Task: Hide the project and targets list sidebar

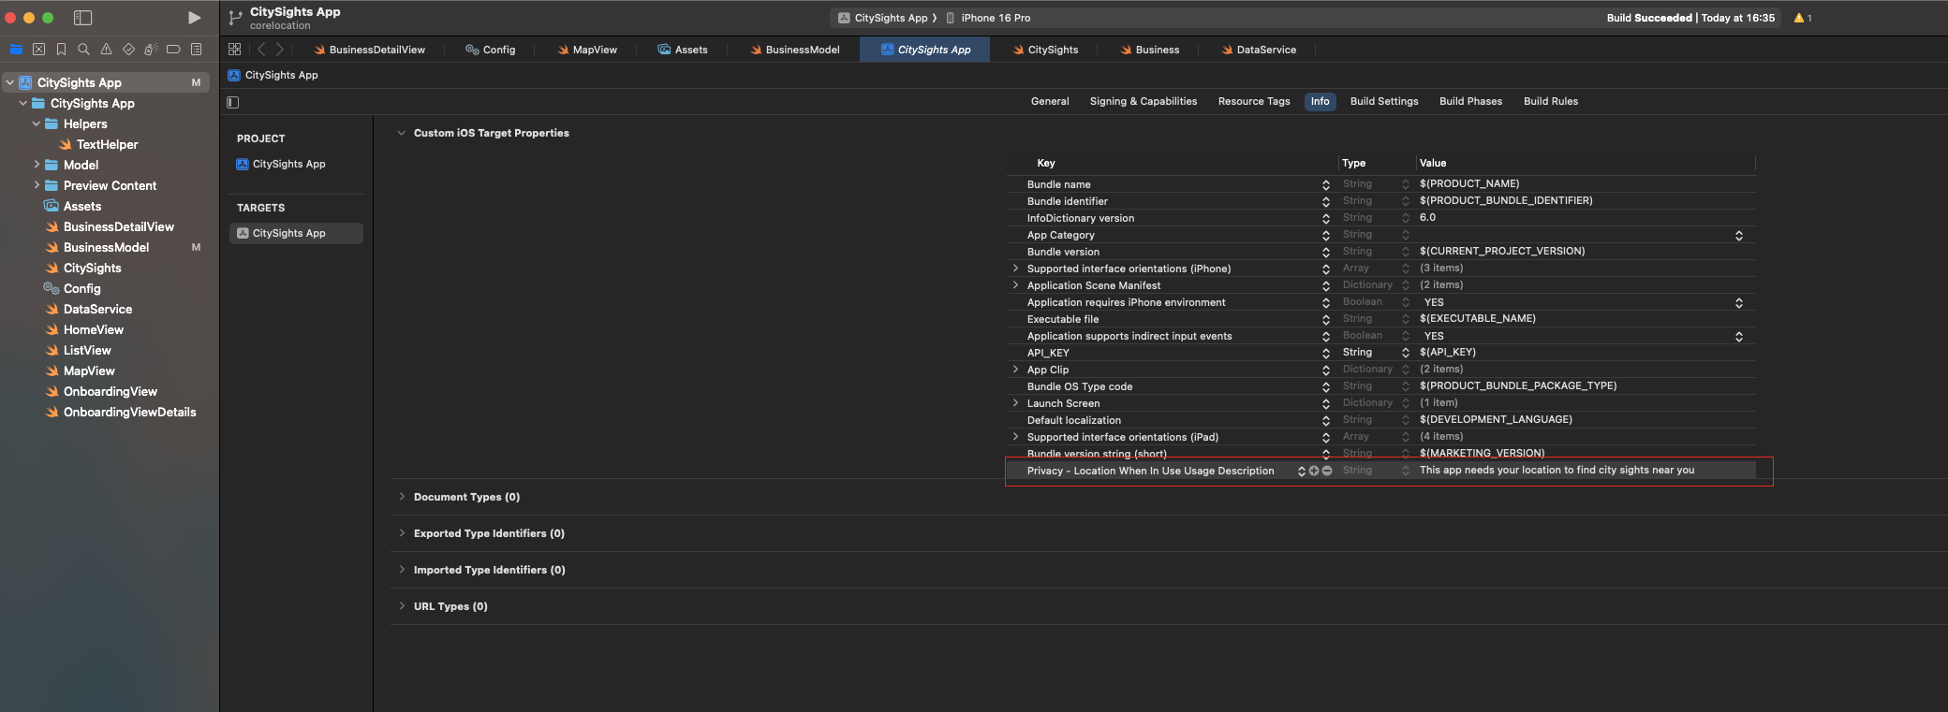Action: [x=233, y=102]
